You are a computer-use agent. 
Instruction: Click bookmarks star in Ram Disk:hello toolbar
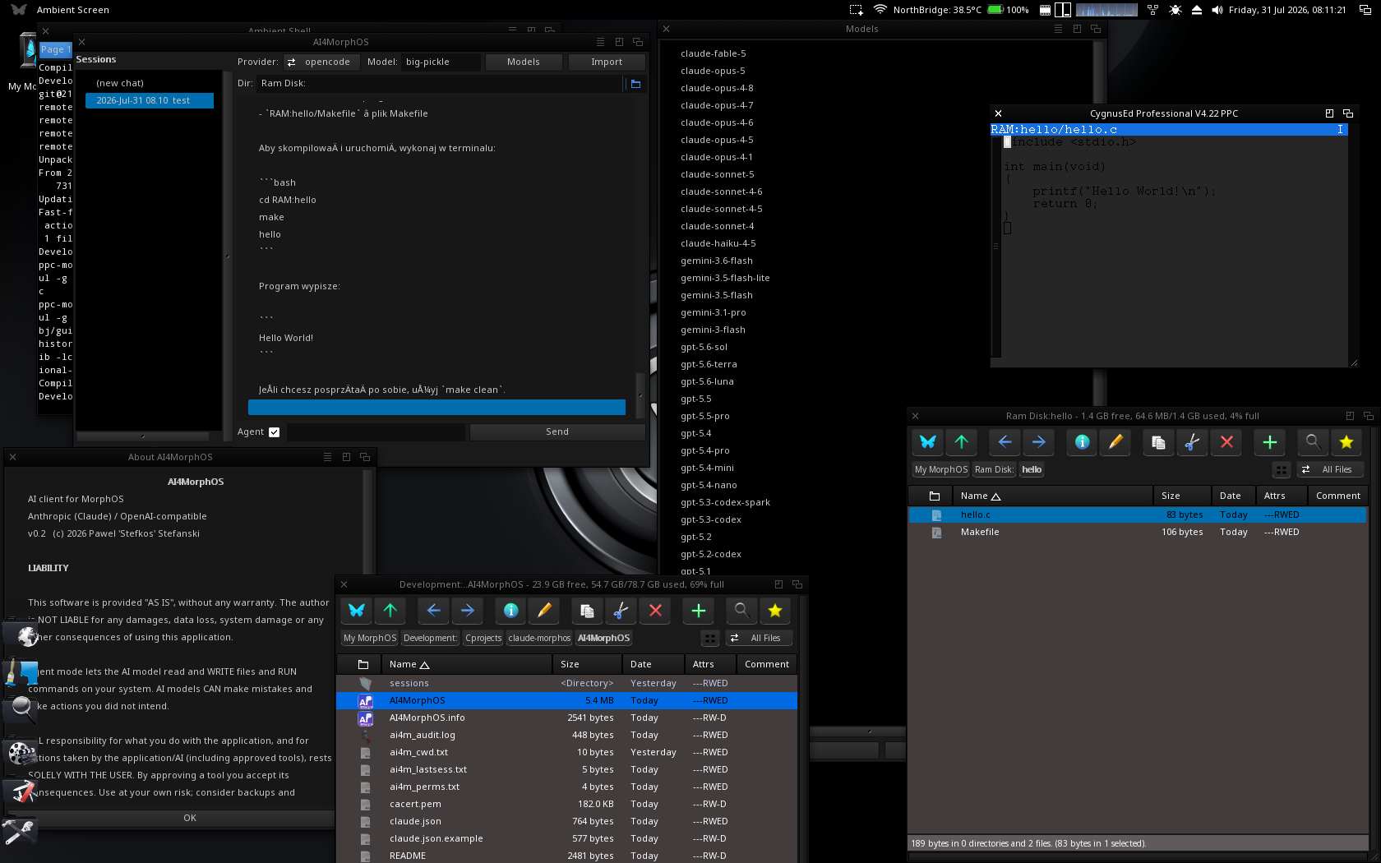[x=1346, y=442]
